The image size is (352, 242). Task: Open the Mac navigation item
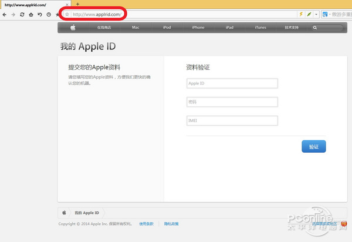(x=136, y=28)
